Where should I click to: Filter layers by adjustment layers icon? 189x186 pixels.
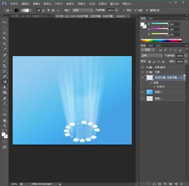[166, 50]
